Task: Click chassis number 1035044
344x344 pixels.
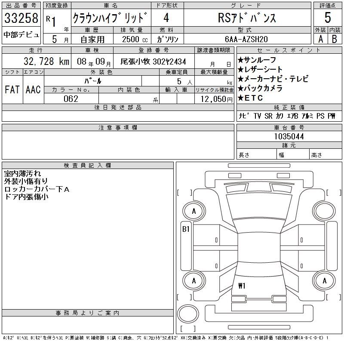Action: pyautogui.click(x=289, y=136)
